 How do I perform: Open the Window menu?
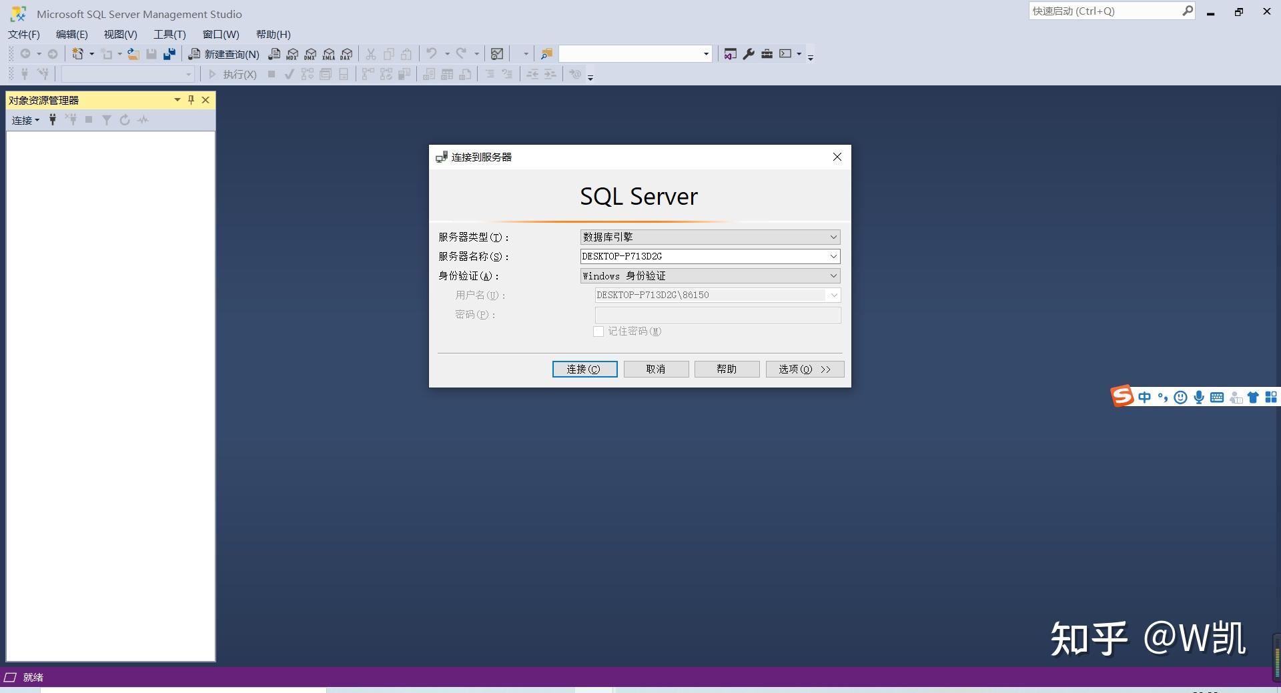221,35
